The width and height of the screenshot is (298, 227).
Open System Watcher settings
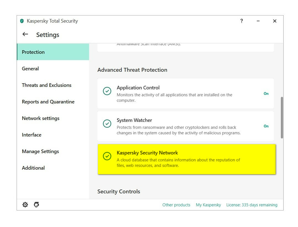coord(186,126)
